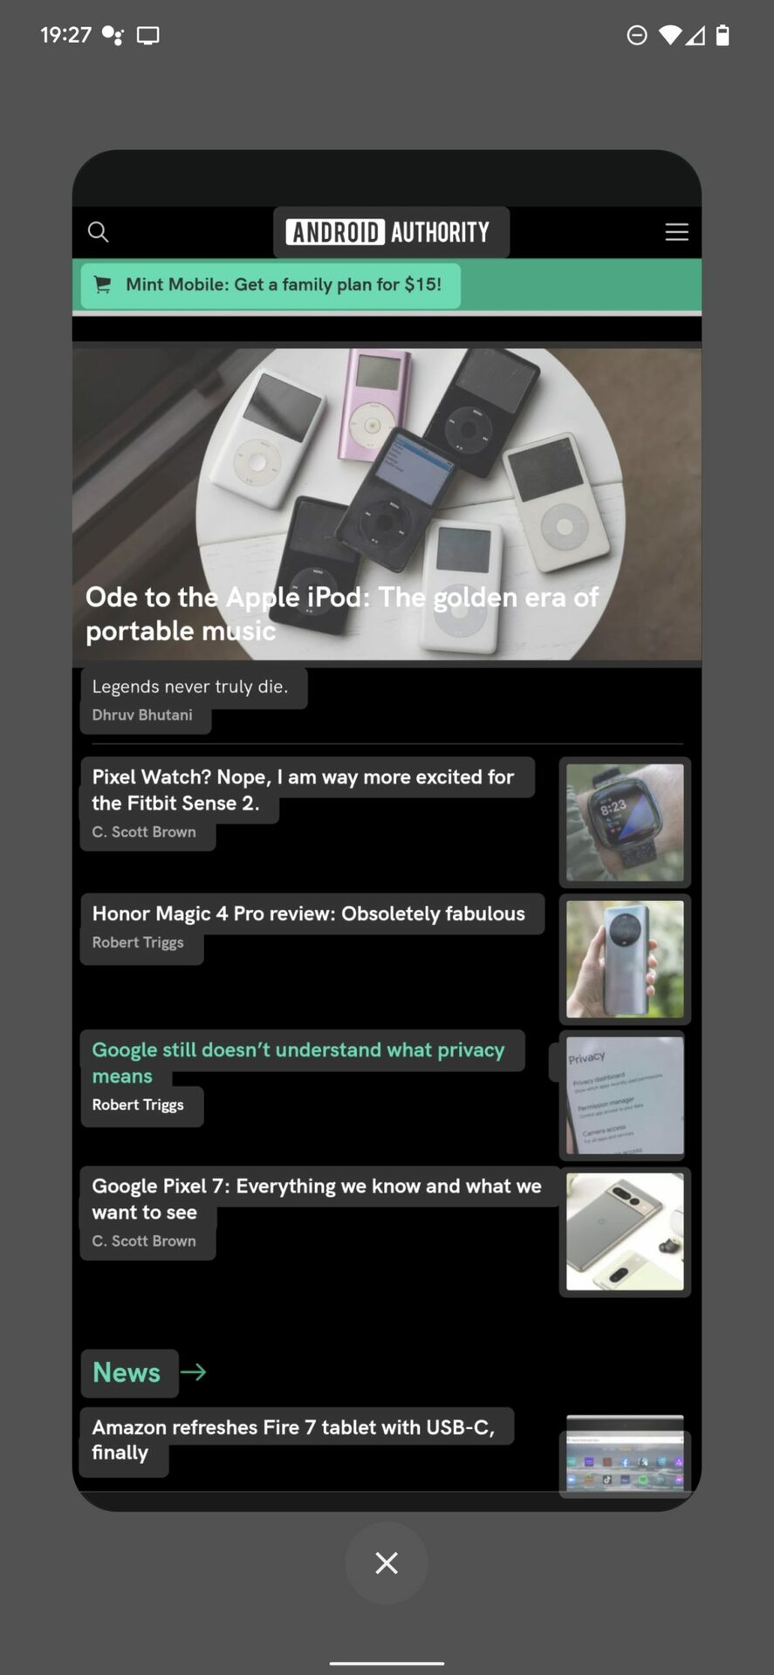Tap the Android Authority logo
Viewport: 774px width, 1675px height.
[387, 232]
